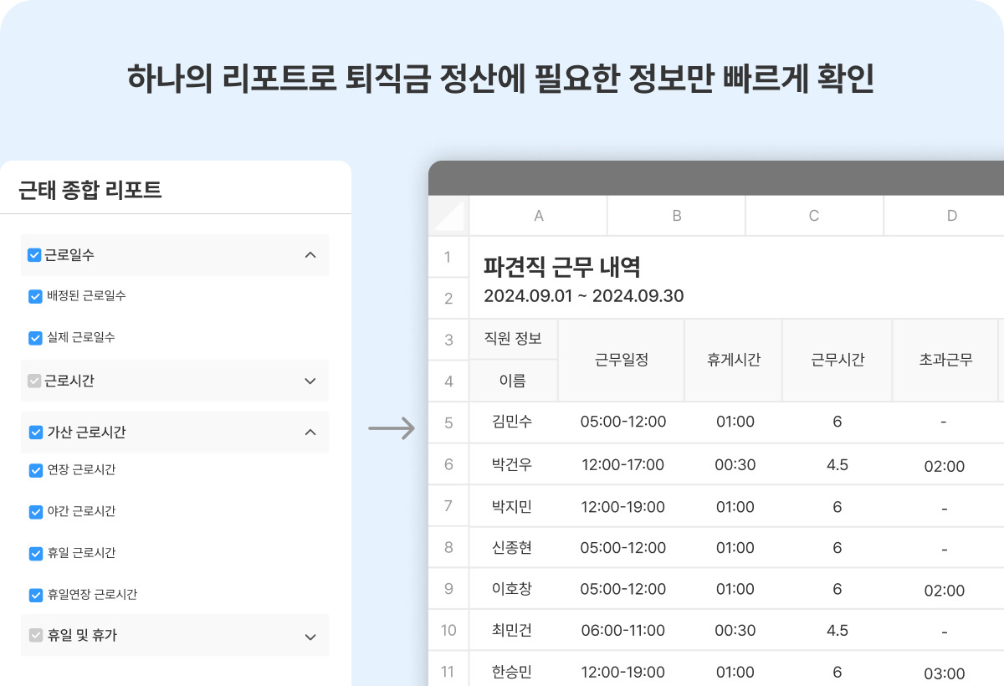Uncheck 연장 근로시간 checkbox
This screenshot has width=1004, height=686.
pos(35,470)
